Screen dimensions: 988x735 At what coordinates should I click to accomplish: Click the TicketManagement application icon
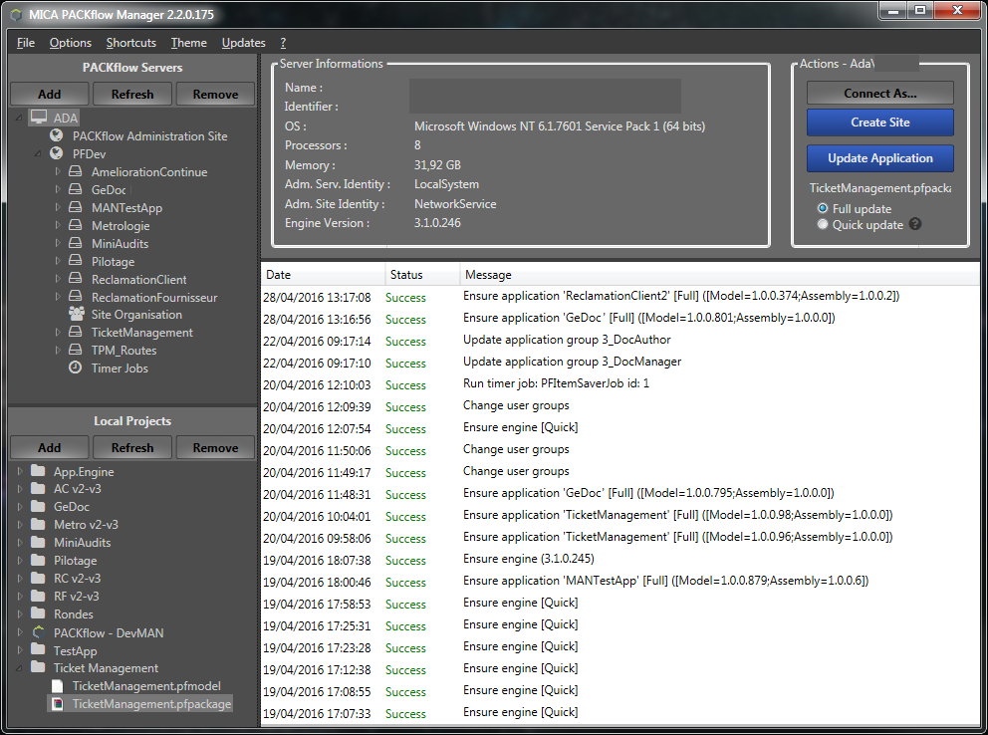point(75,332)
